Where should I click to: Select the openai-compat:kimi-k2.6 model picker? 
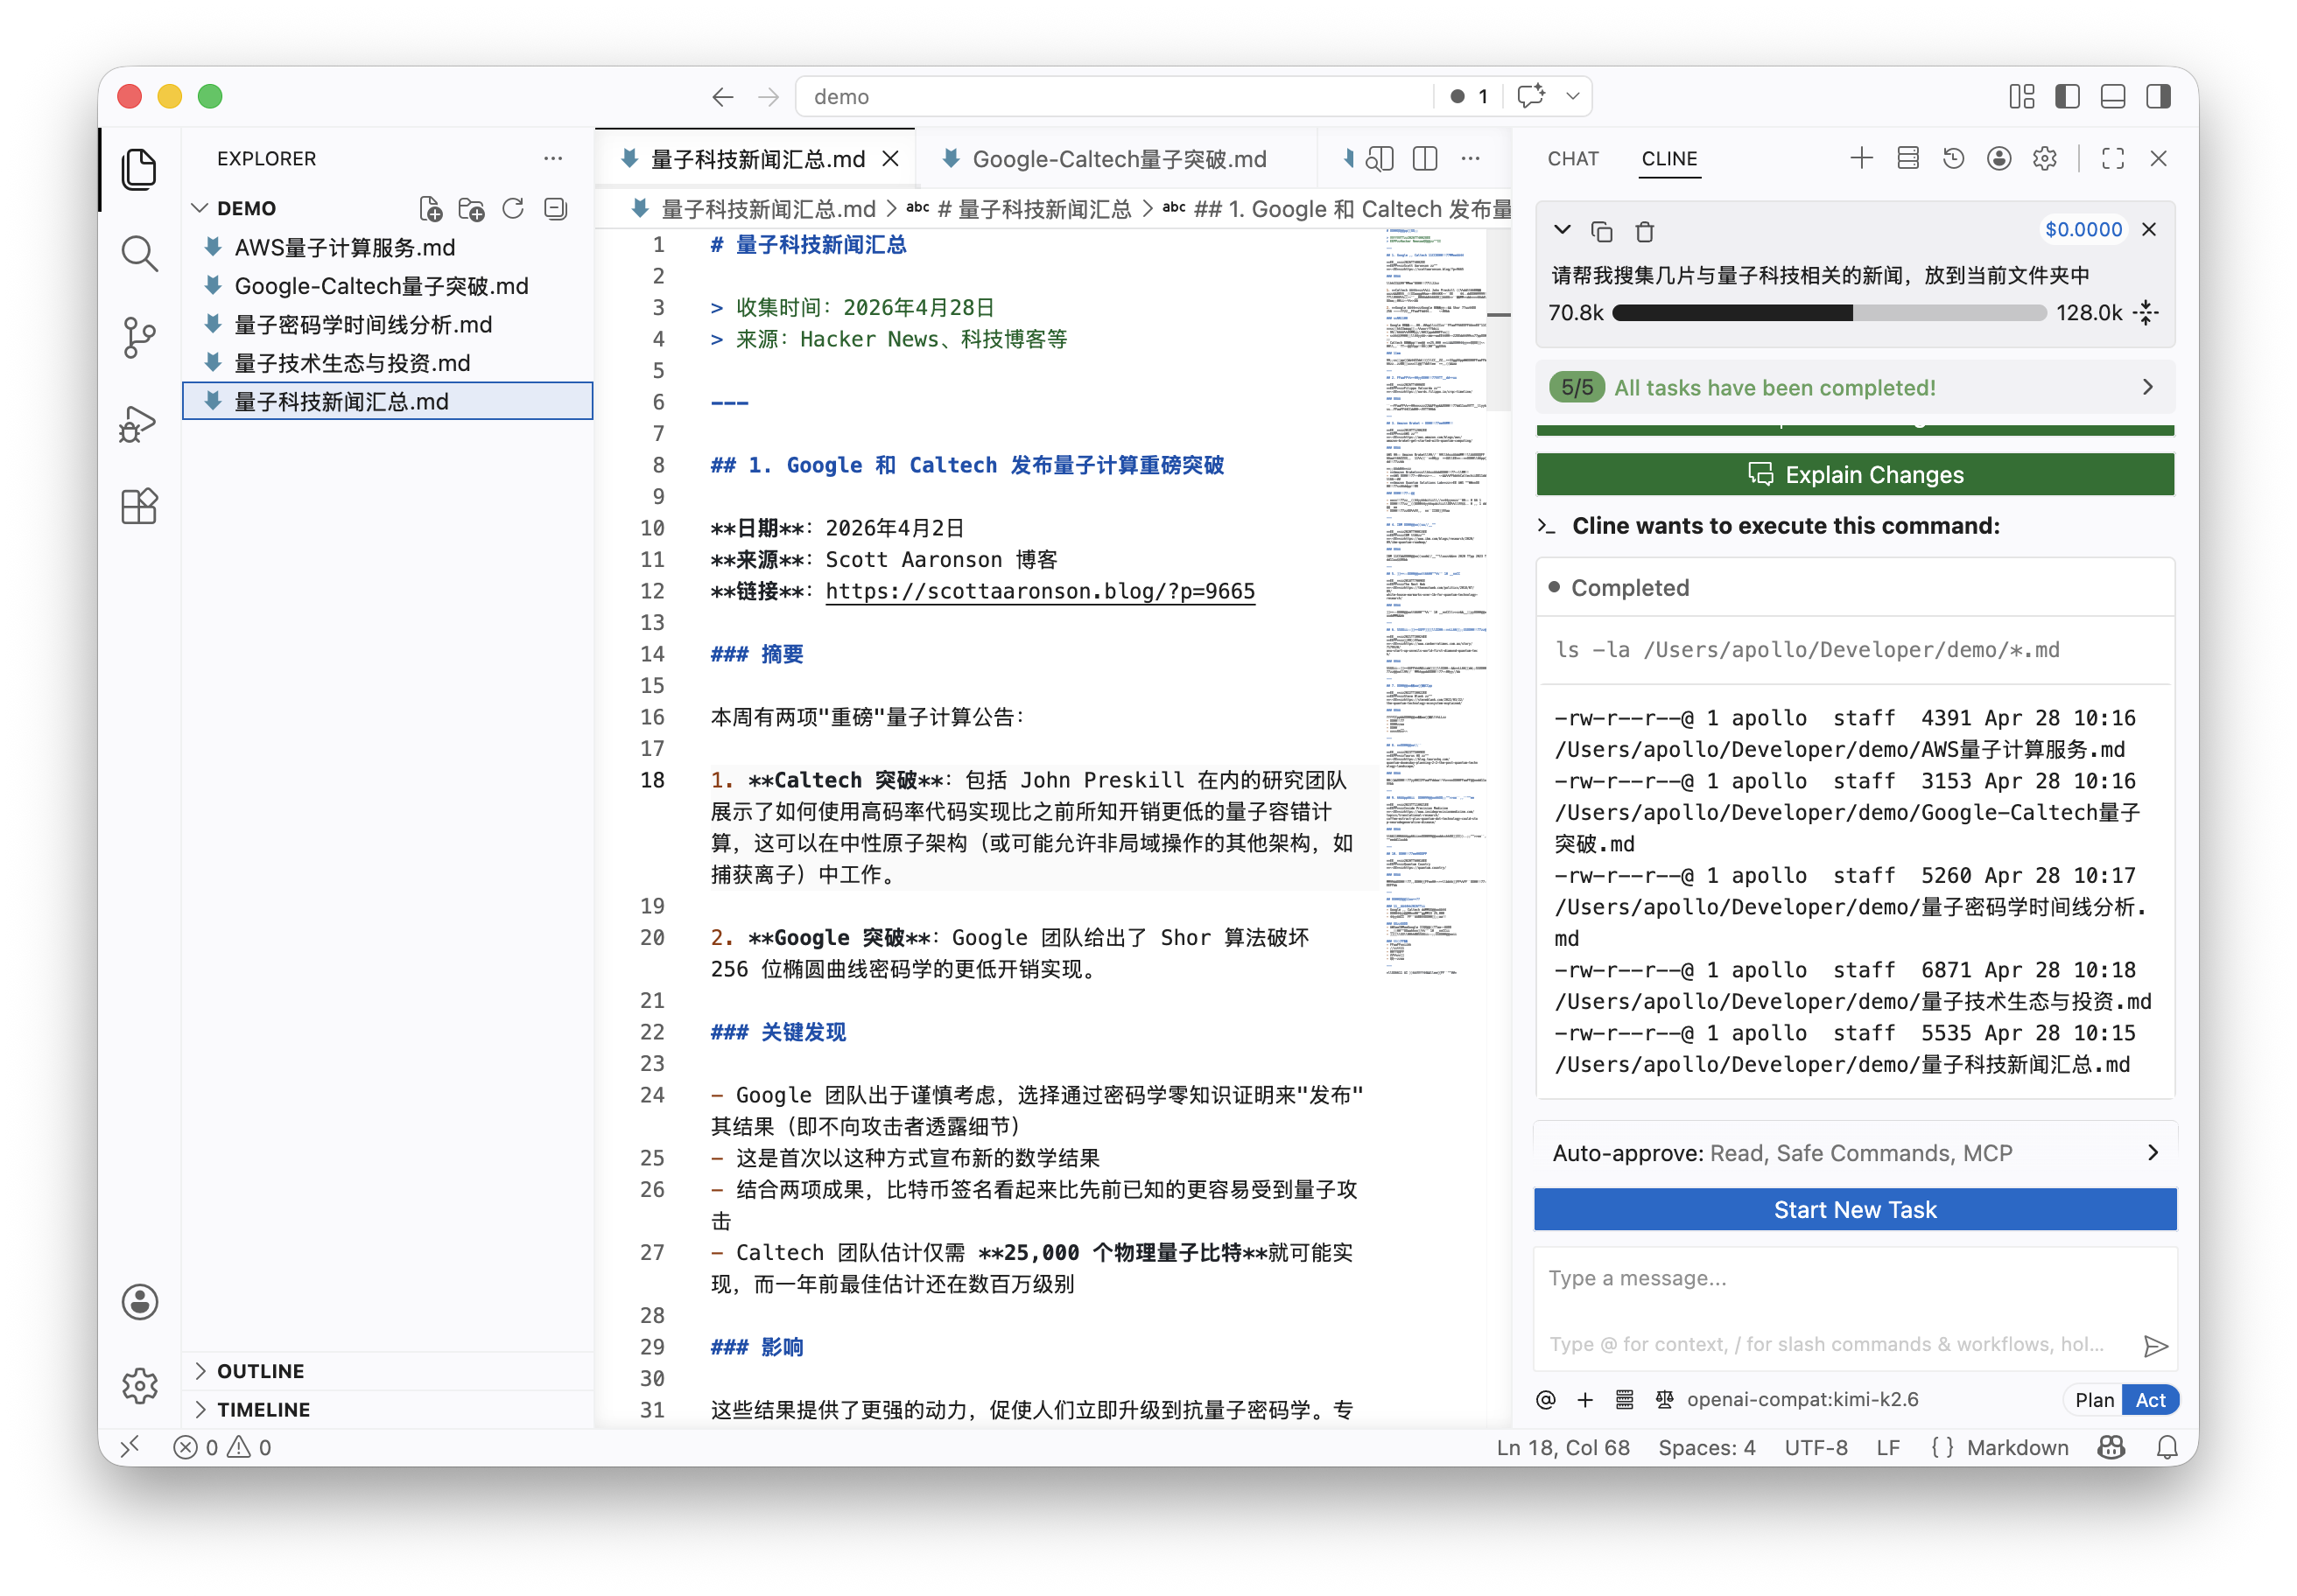[1802, 1399]
